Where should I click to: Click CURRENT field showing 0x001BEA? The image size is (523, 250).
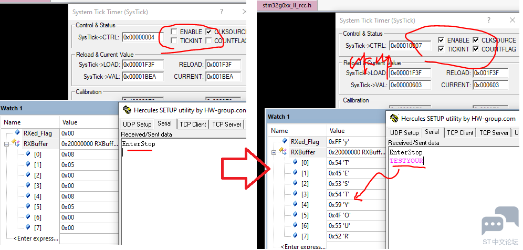[223, 77]
